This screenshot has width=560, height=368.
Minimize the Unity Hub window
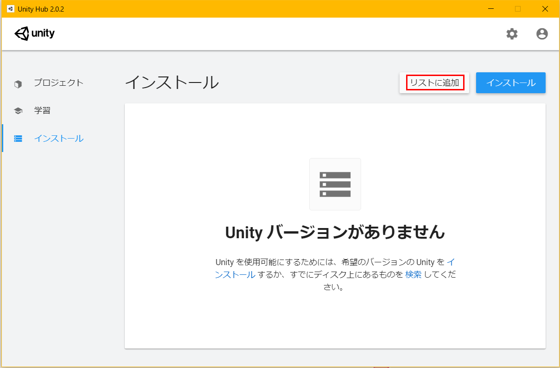491,9
